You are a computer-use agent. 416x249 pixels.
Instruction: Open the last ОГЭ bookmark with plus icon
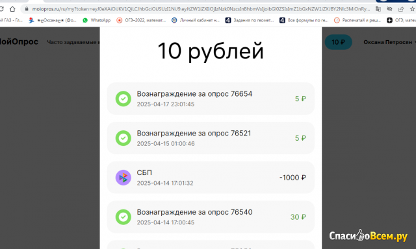click(x=401, y=20)
